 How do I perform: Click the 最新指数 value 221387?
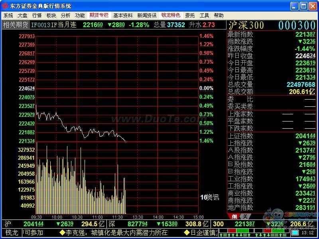pyautogui.click(x=305, y=34)
